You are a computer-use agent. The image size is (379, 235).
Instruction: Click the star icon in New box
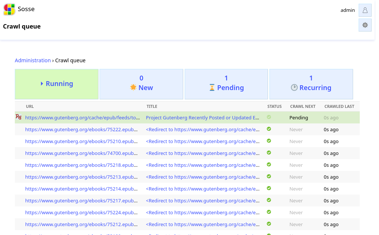(x=133, y=87)
